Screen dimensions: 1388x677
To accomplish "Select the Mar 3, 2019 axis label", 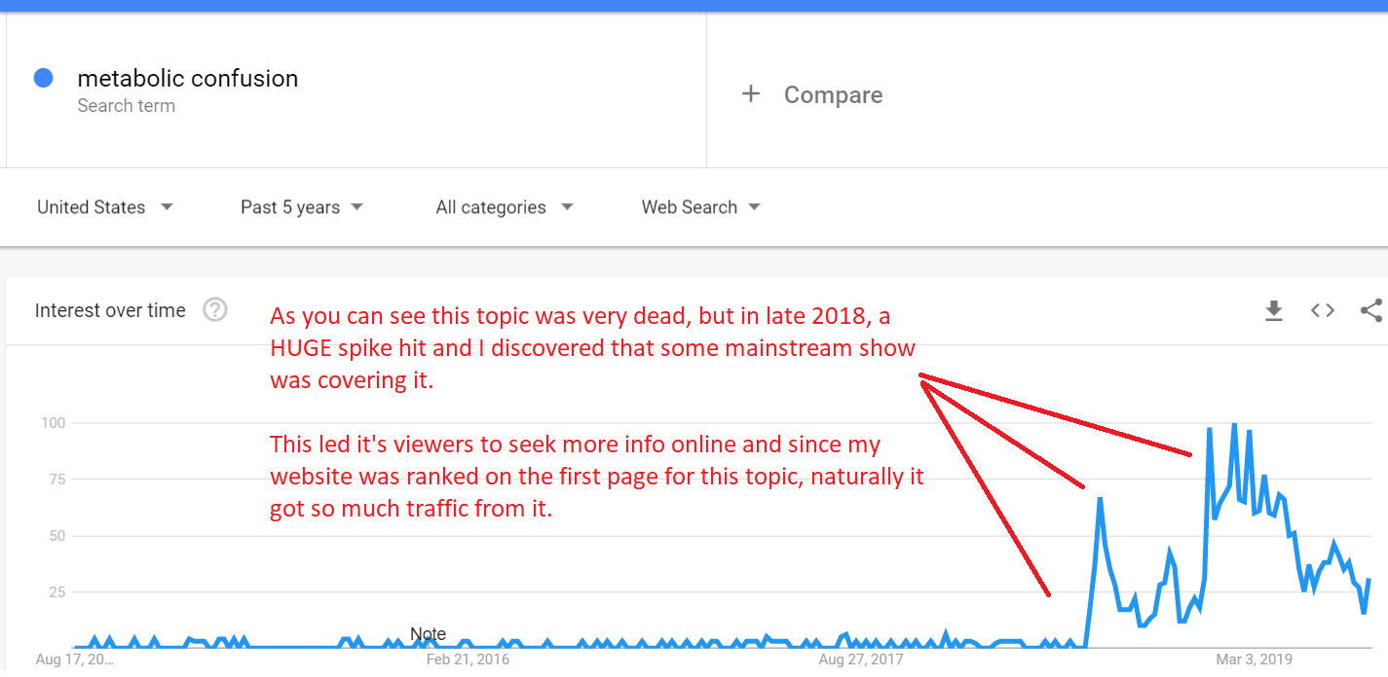I will [x=1254, y=659].
